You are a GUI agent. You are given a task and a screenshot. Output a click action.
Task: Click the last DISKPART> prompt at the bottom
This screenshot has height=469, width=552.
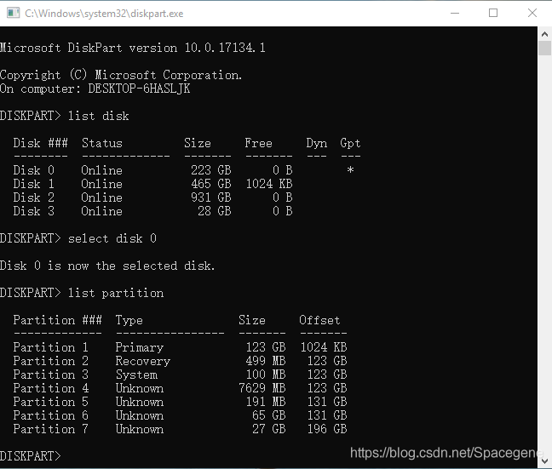click(31, 456)
